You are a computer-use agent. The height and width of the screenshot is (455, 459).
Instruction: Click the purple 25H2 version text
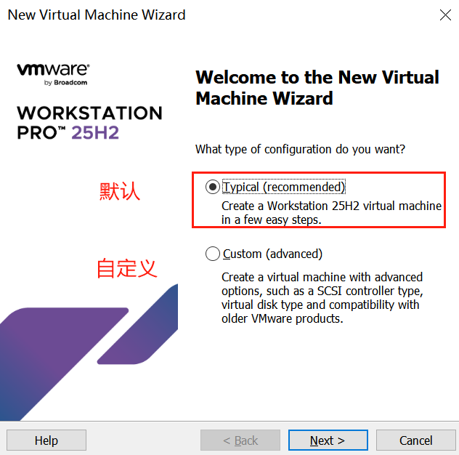[x=95, y=133]
